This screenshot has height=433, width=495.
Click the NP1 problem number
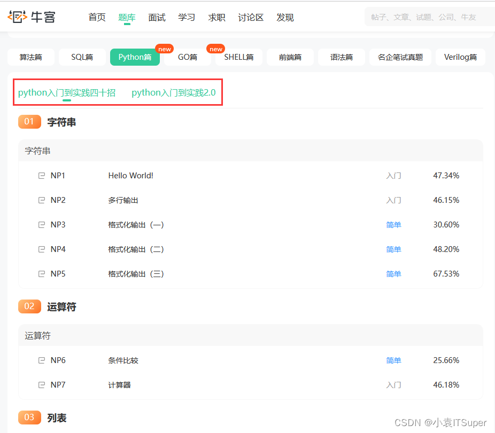58,176
